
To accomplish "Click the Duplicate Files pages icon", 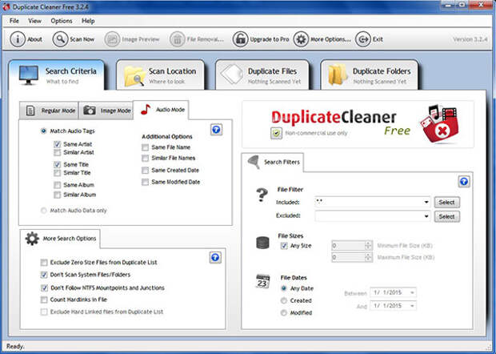I will point(232,74).
